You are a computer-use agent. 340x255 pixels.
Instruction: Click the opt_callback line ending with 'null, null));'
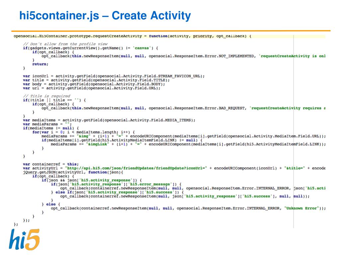pyautogui.click(x=185, y=196)
